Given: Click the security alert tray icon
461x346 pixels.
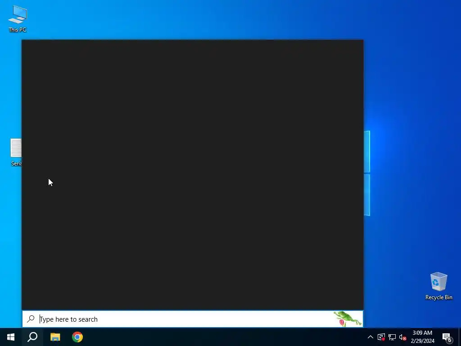Looking at the screenshot, I should pyautogui.click(x=381, y=337).
